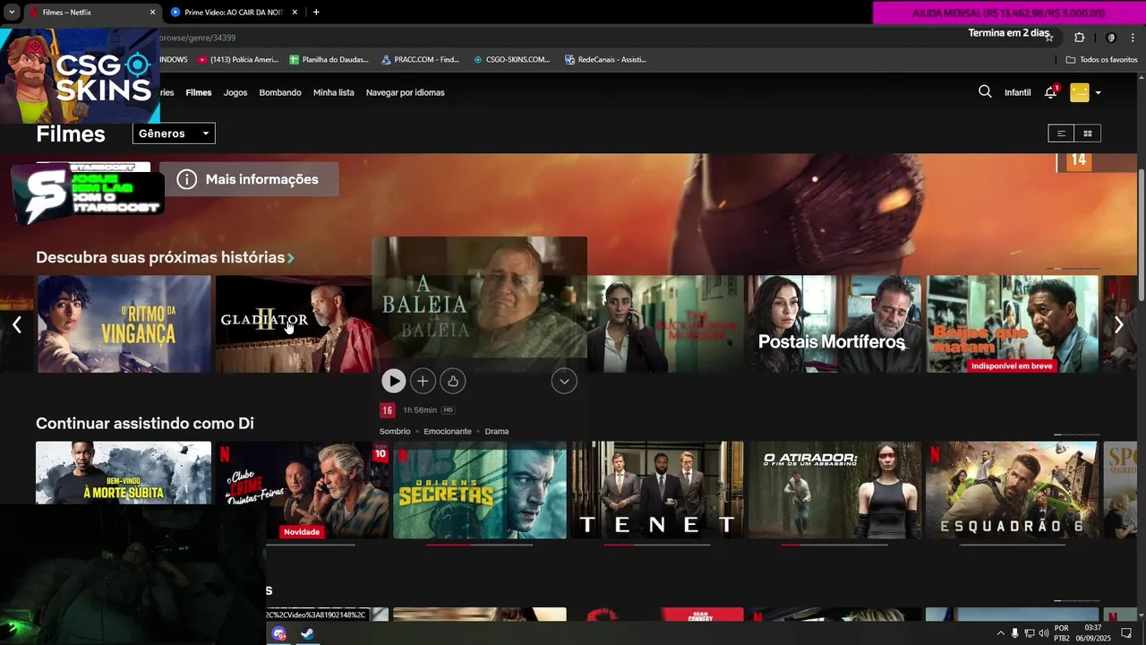Open Chrome tab search dropdown
Image resolution: width=1146 pixels, height=645 pixels.
point(12,13)
